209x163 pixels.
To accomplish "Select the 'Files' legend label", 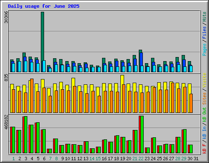I will tap(205, 32).
